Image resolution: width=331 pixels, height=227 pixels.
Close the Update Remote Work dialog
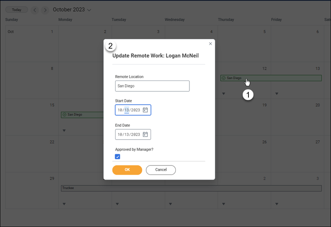(210, 44)
